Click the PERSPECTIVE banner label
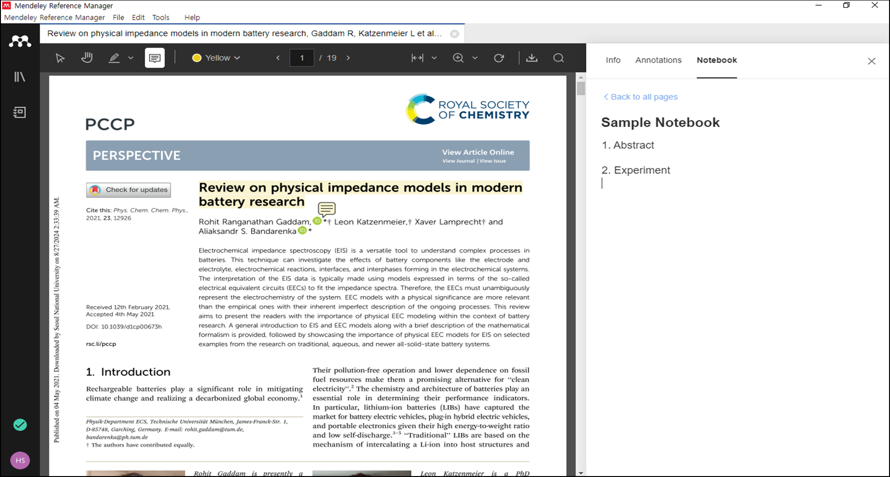 (136, 155)
